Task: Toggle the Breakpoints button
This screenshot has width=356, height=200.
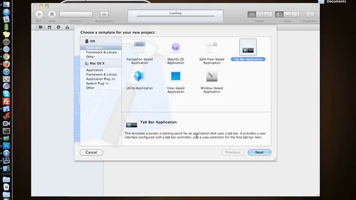Action: [104, 14]
